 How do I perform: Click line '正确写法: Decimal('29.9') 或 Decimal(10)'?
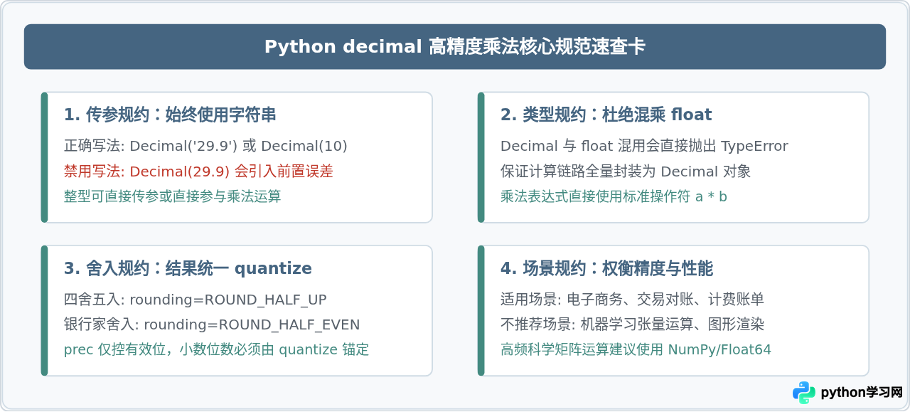[205, 146]
